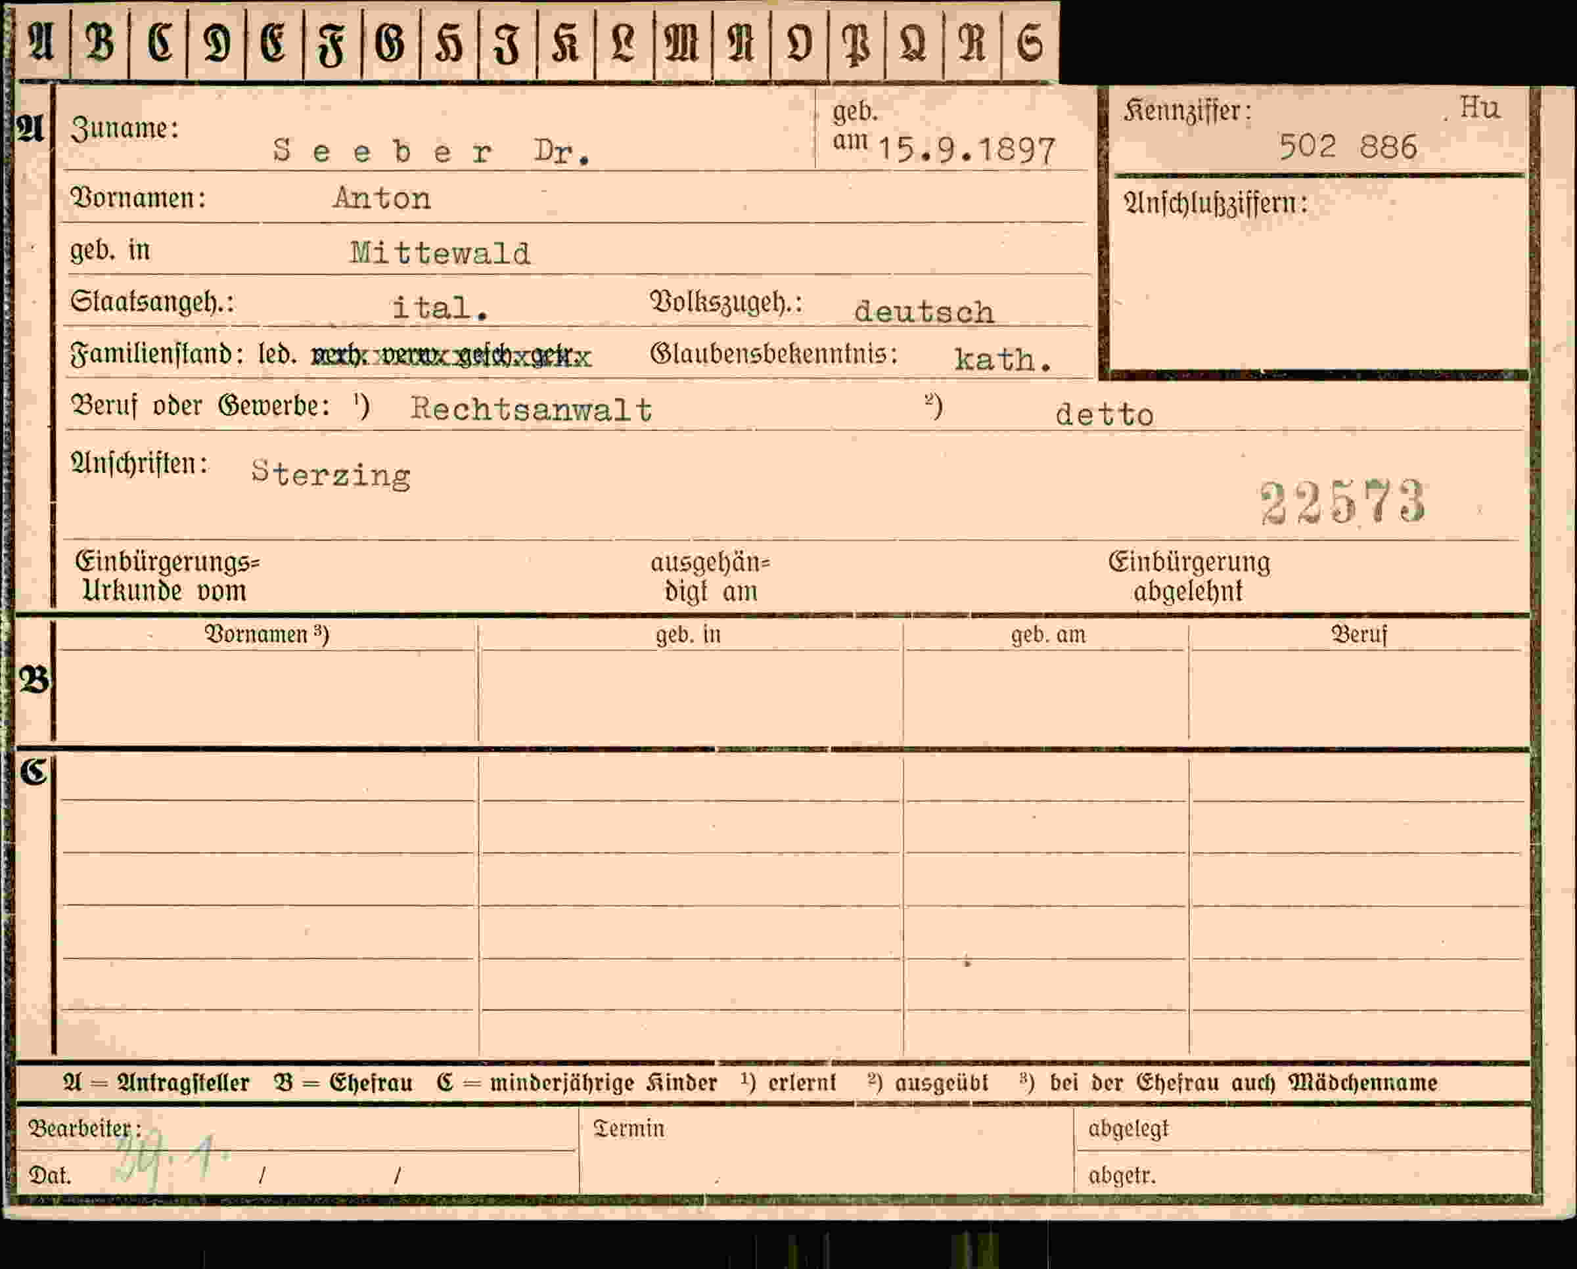Click the 'geb. am' column header
1577x1269 pixels.
tap(1048, 634)
